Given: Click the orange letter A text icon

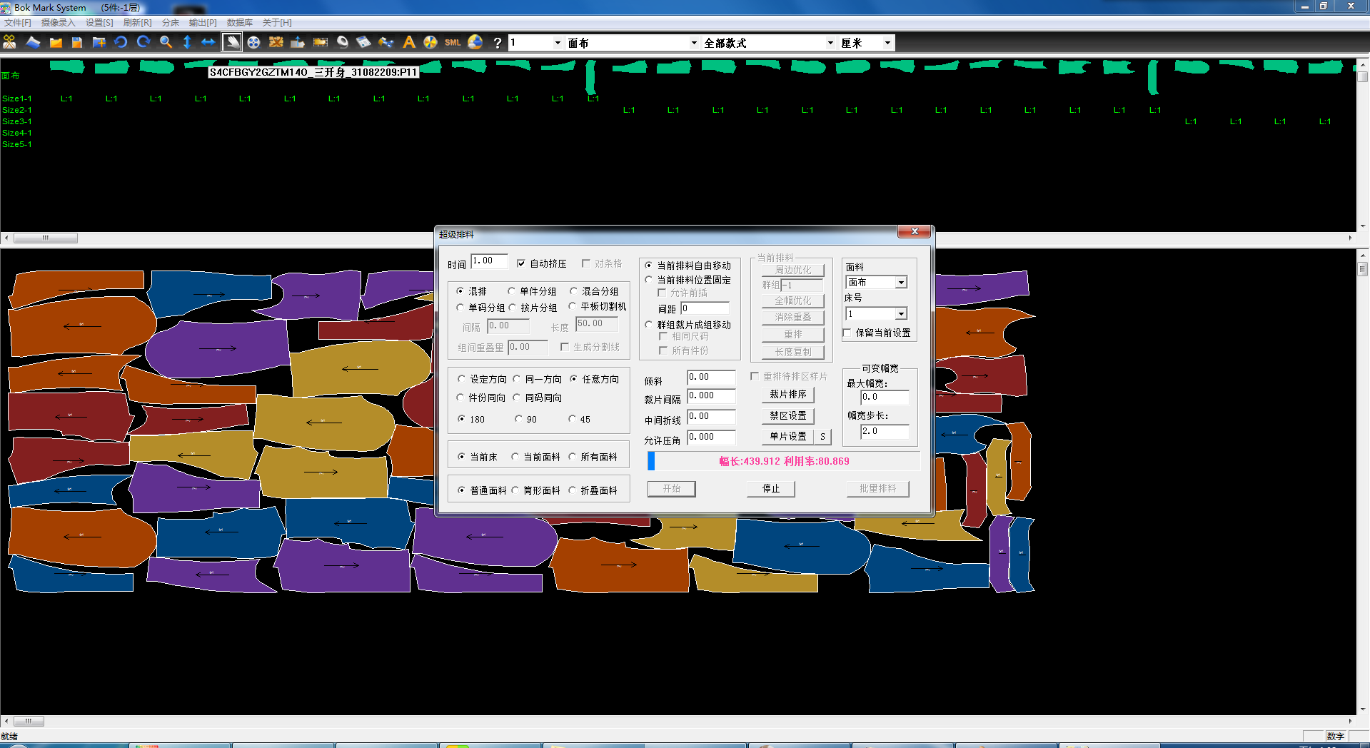Looking at the screenshot, I should point(409,43).
